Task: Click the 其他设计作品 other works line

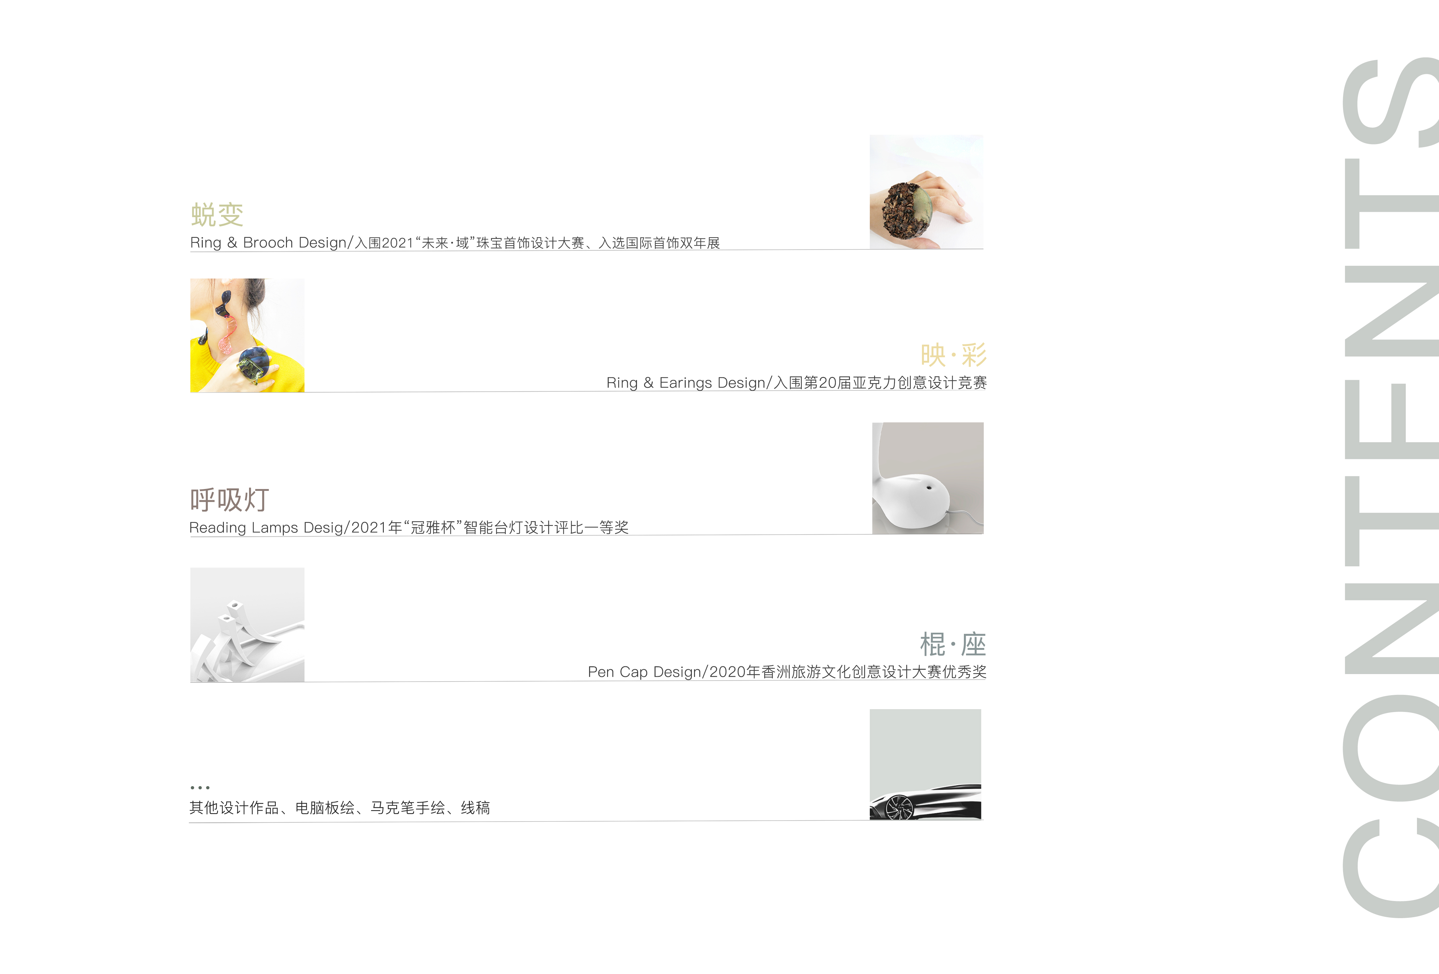Action: (x=339, y=808)
